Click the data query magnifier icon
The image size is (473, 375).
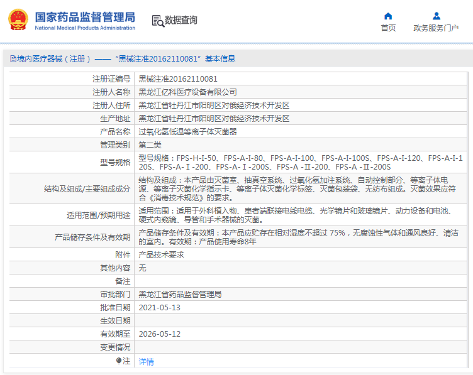tap(158, 21)
